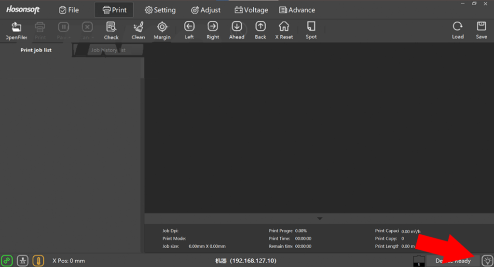This screenshot has width=494, height=267.
Task: Switch to Job history list tab
Action: [109, 50]
